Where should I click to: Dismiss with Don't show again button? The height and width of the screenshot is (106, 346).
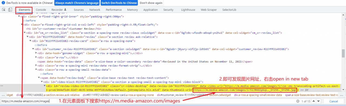coord(151,3)
